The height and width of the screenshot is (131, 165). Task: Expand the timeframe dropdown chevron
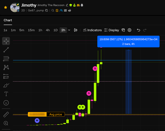69,30
